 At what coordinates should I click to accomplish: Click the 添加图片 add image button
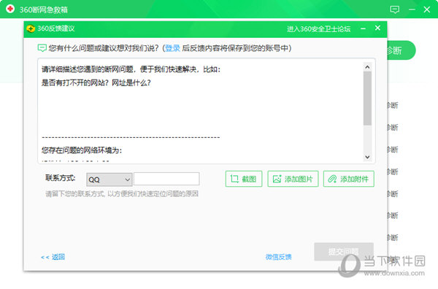coord(293,179)
